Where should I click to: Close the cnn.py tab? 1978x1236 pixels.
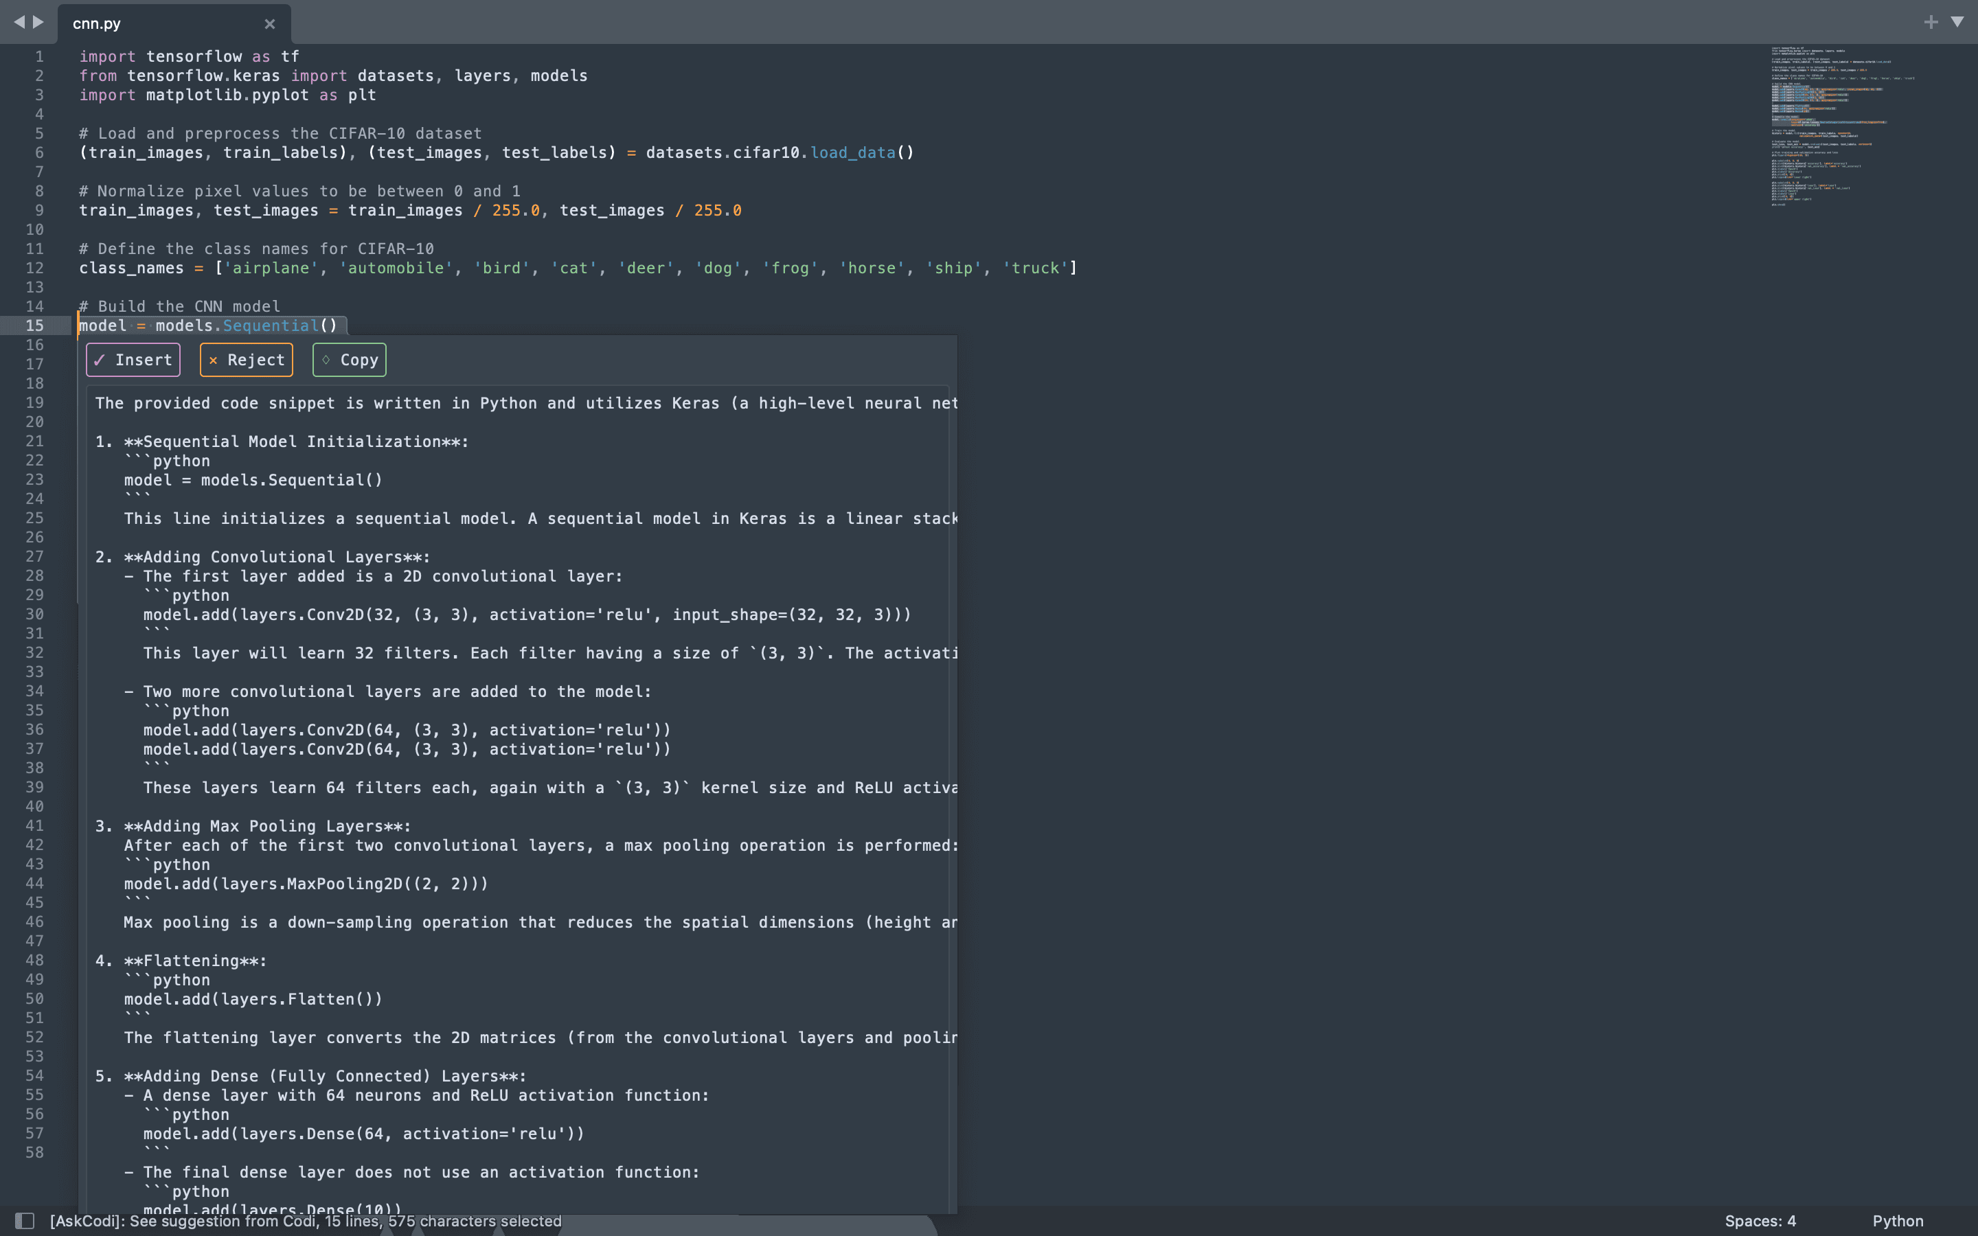tap(270, 24)
